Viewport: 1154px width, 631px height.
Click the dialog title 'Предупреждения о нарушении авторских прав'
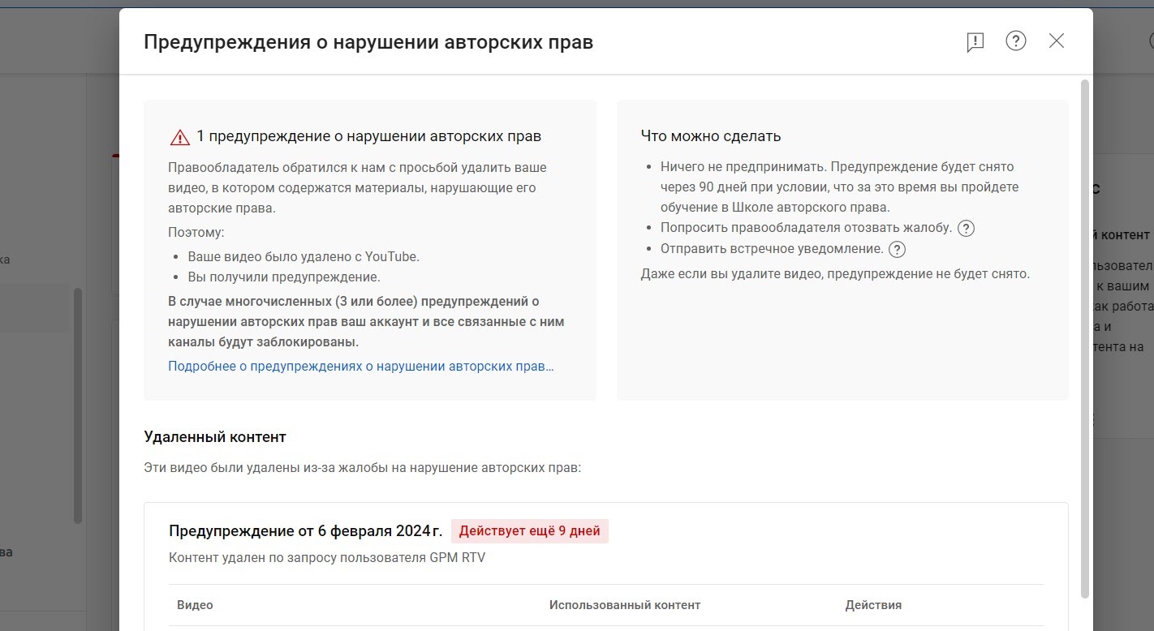coord(368,42)
